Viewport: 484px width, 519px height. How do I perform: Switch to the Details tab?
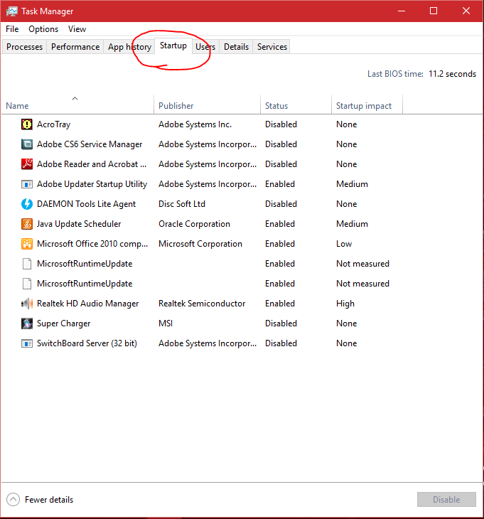(236, 47)
